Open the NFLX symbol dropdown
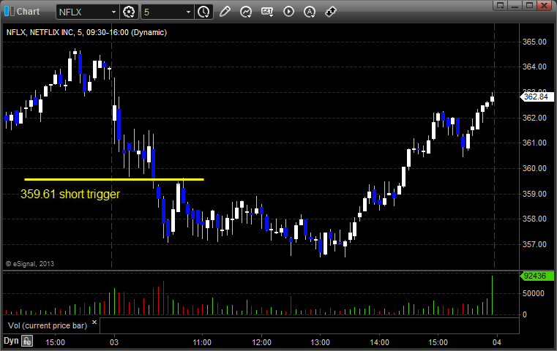 tap(113, 12)
